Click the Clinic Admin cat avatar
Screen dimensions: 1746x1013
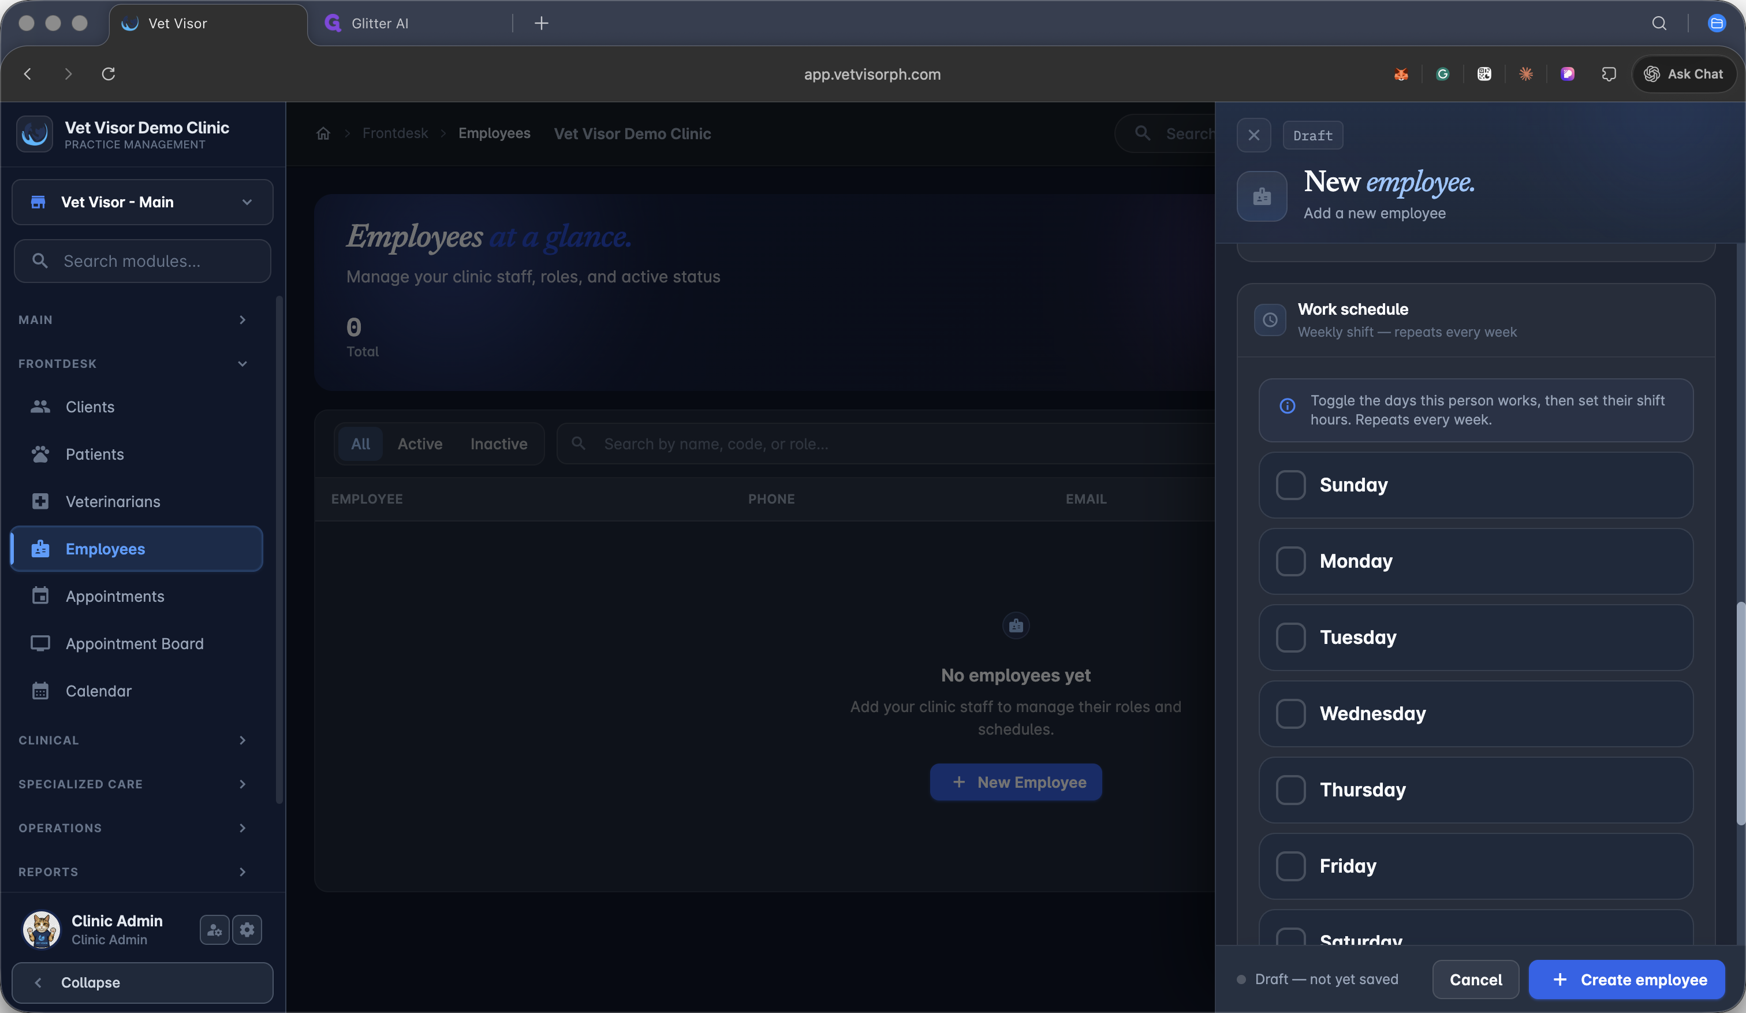point(42,929)
